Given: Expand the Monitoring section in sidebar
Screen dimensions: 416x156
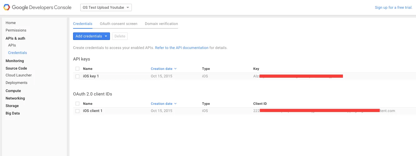Looking at the screenshot, I should tap(15, 61).
